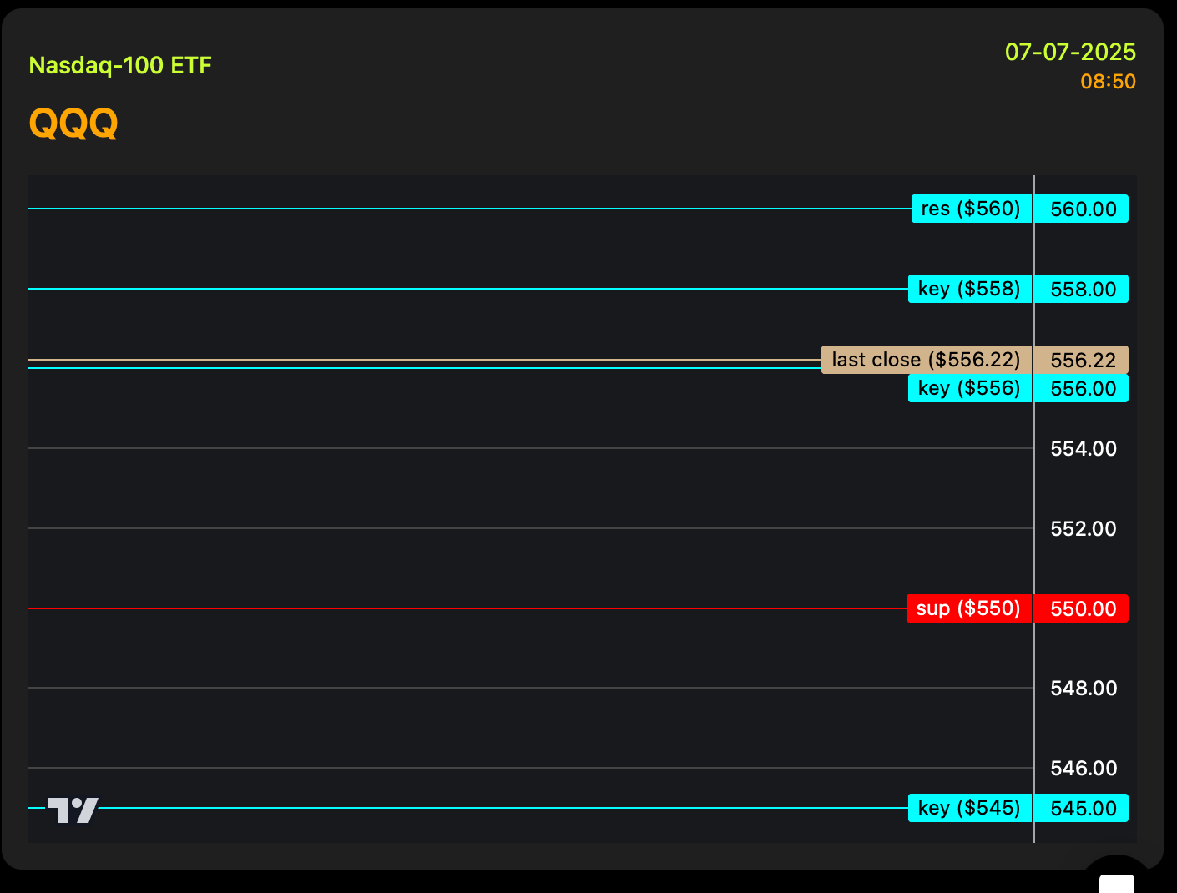The image size is (1177, 893).
Task: Click the tan 556.22 price tag
Action: click(1082, 360)
